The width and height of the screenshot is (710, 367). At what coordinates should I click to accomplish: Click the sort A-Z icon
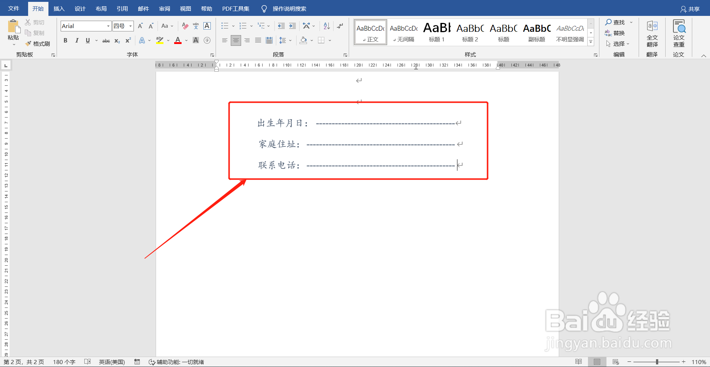(327, 26)
